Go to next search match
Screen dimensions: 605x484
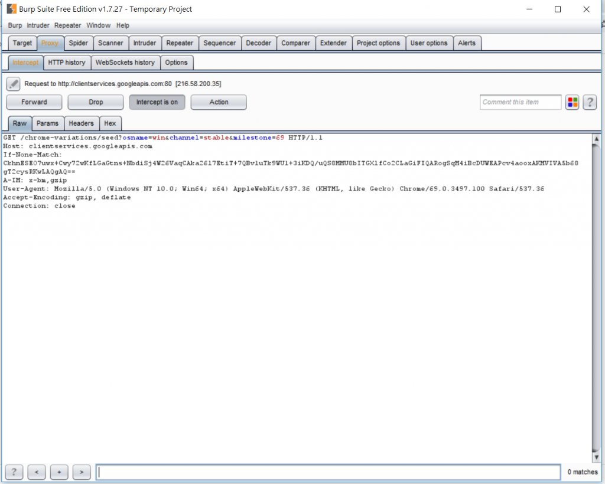point(82,472)
